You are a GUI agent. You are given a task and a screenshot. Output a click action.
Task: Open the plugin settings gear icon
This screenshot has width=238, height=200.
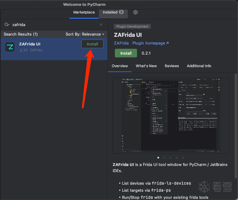click(135, 12)
